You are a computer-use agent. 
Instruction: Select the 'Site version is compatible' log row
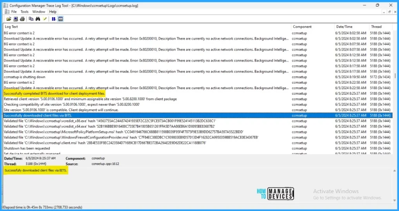(198, 110)
